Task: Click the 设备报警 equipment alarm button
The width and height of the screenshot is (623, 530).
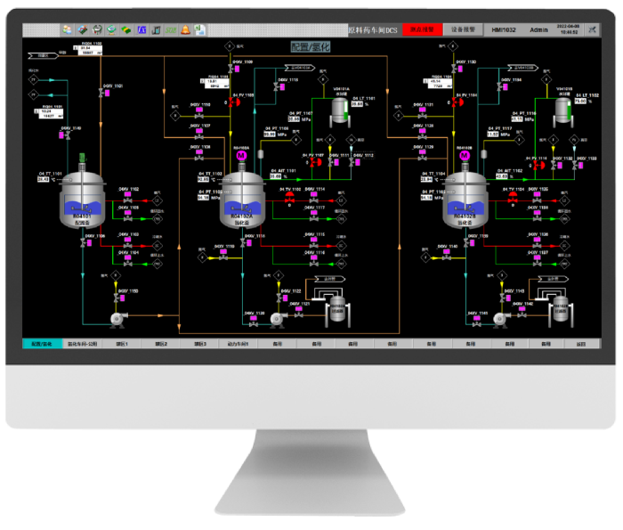Action: point(464,29)
